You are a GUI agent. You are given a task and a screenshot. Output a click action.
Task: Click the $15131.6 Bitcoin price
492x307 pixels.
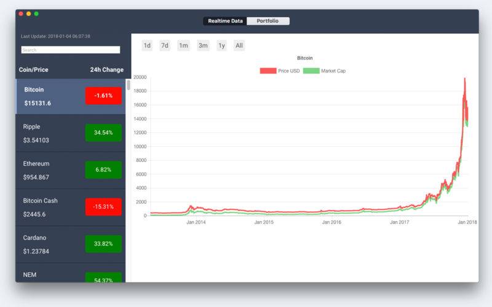click(38, 103)
